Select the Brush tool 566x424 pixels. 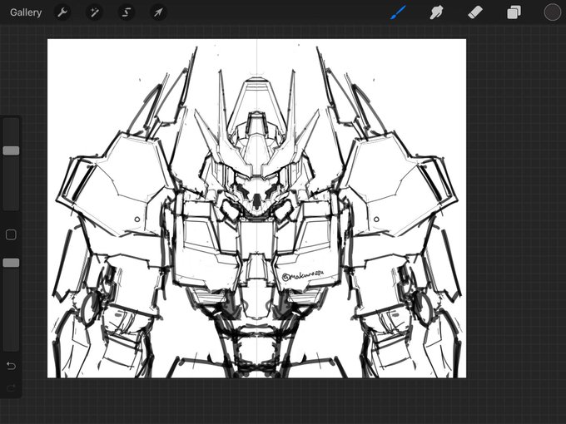(x=398, y=12)
